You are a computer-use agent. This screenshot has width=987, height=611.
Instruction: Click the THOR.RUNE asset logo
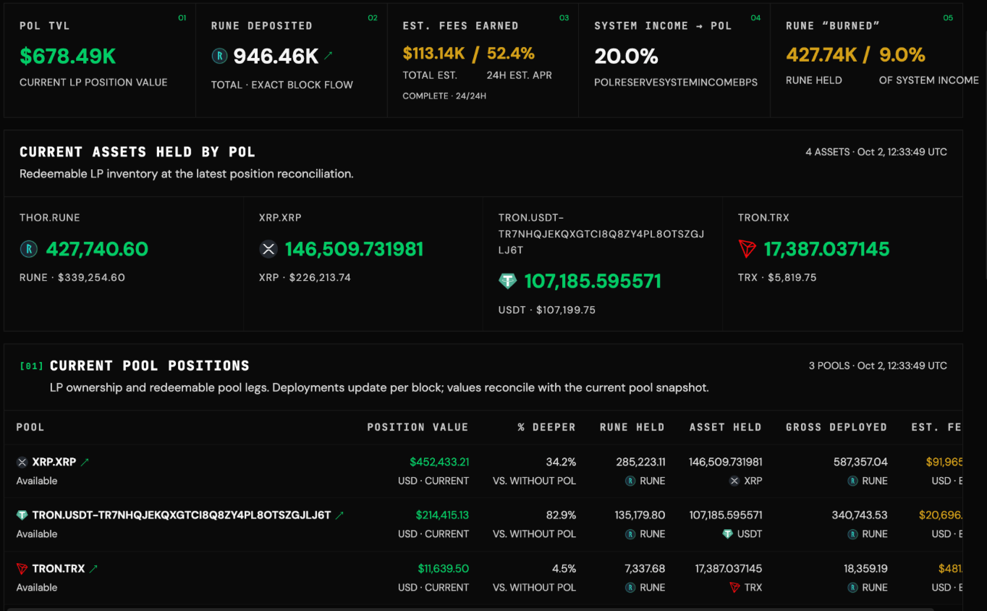28,250
